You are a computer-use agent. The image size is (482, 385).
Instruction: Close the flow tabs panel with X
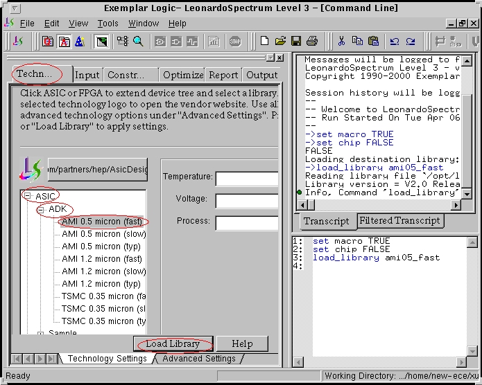279,57
